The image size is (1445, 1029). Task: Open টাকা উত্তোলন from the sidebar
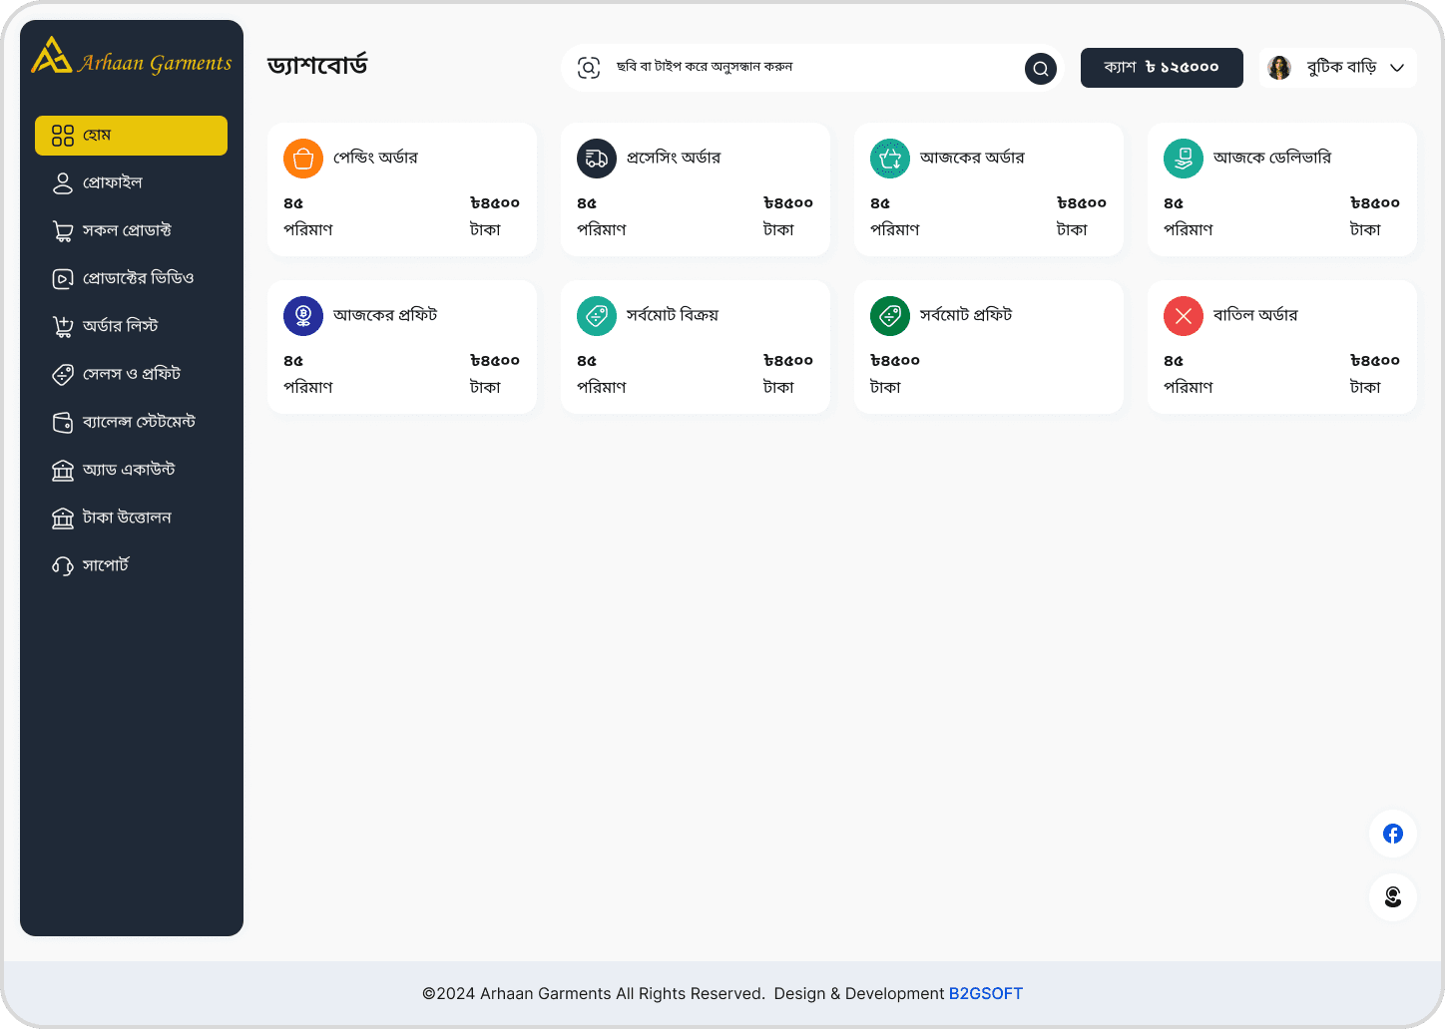click(127, 518)
